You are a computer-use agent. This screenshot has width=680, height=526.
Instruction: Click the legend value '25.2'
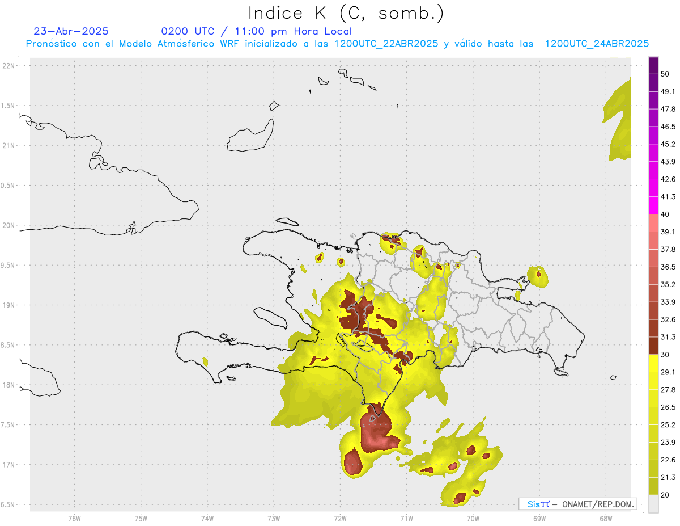pyautogui.click(x=668, y=424)
